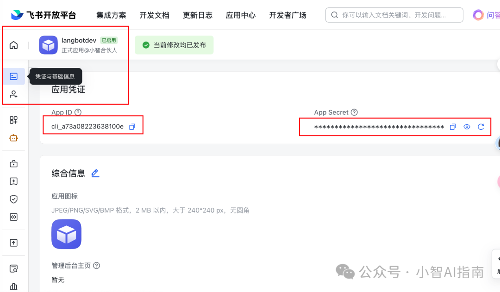Click the 正式应用@小智合伙人 subtitle
The width and height of the screenshot is (500, 292).
click(x=90, y=50)
